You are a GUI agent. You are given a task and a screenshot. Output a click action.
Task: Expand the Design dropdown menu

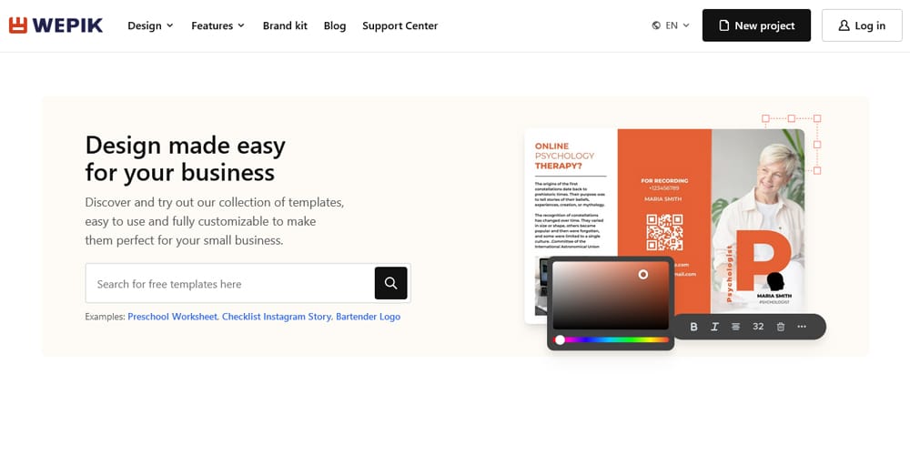point(150,25)
